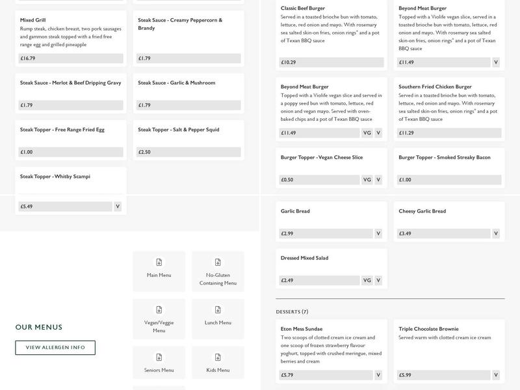Click the Desserts (7) section heading
The height and width of the screenshot is (390, 520).
click(292, 312)
